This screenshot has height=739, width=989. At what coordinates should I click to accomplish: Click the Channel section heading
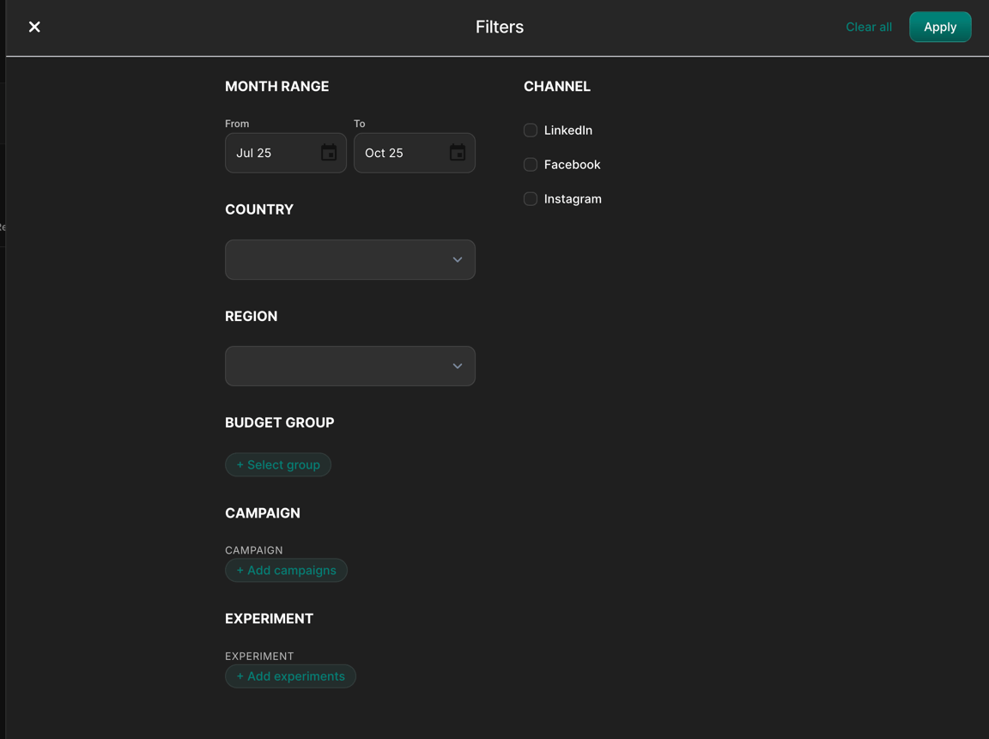[x=556, y=86]
